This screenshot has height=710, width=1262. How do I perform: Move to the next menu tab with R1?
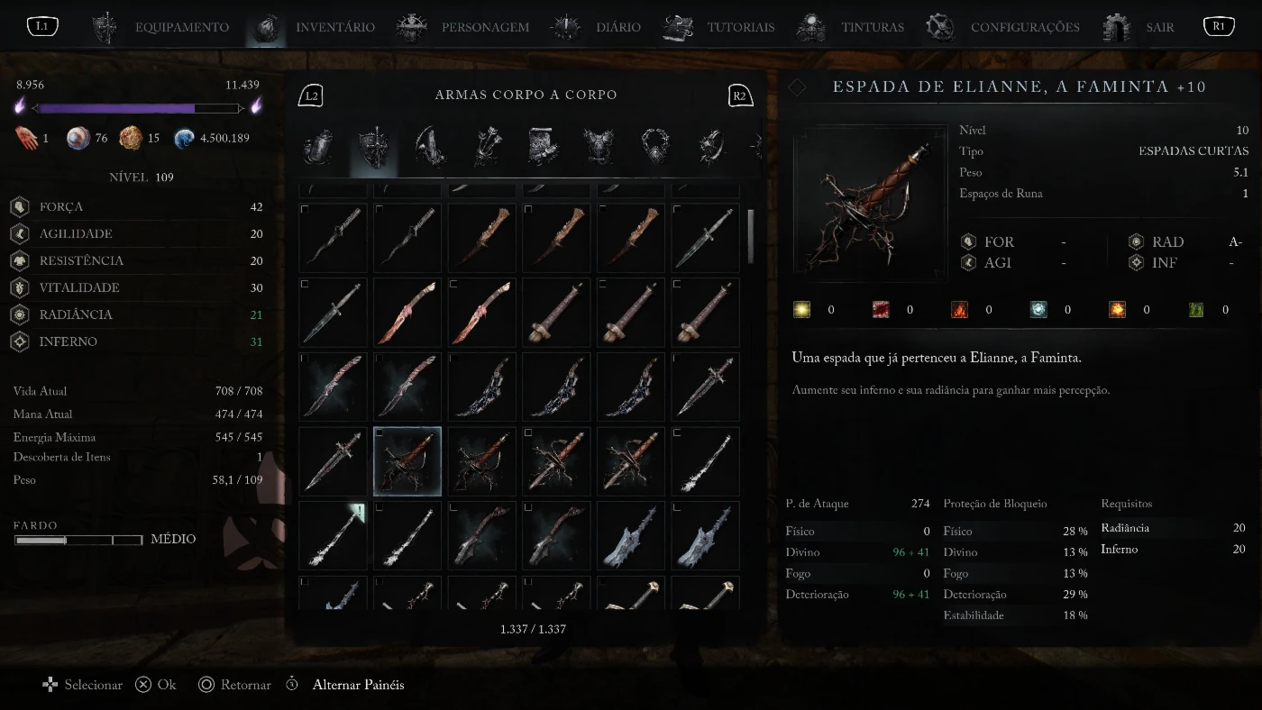coord(1219,26)
